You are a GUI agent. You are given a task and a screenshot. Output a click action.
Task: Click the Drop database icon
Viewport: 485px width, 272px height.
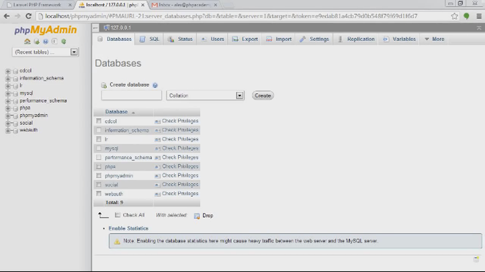click(197, 216)
